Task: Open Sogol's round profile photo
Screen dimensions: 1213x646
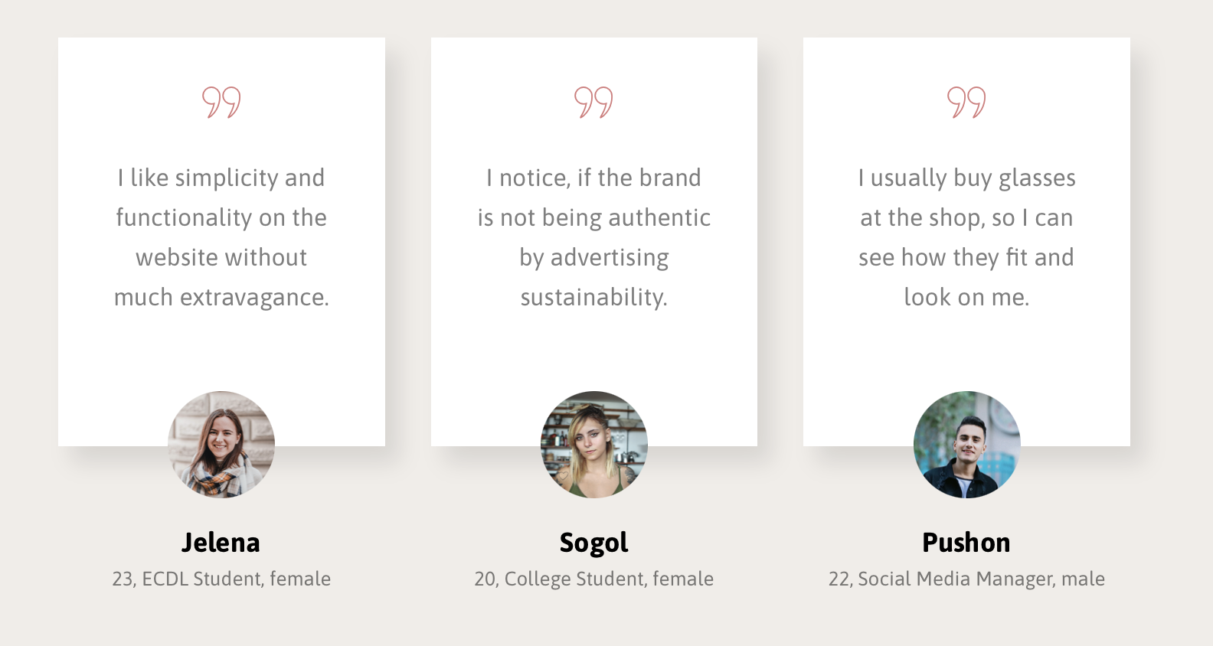Action: [593, 445]
